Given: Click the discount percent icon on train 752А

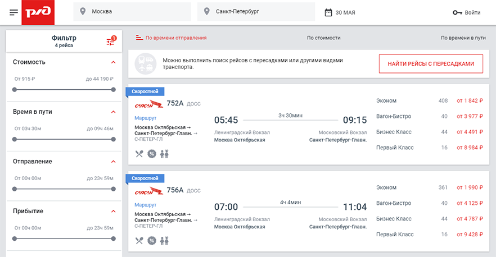Looking at the screenshot, I should point(151,153).
